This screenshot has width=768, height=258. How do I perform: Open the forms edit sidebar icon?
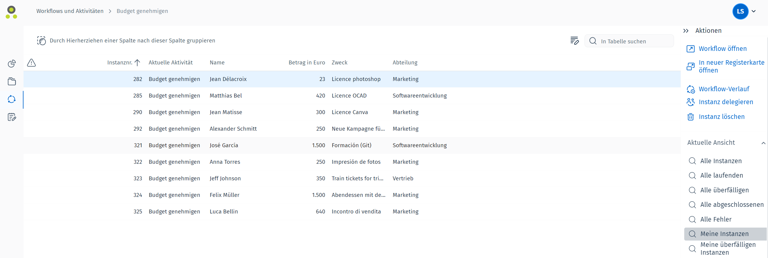[12, 117]
